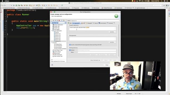Select Maven Build in configuration tree

pos(56,53)
